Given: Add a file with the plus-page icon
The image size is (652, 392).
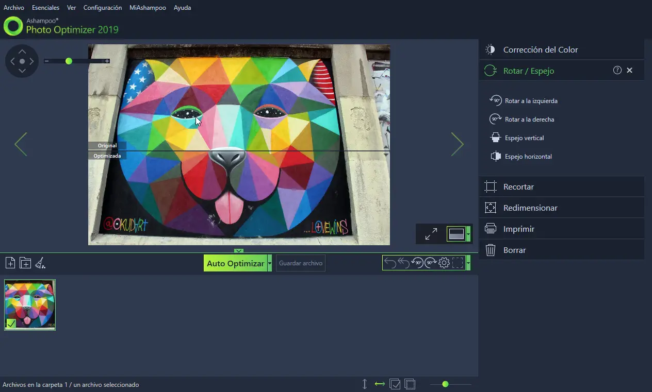Looking at the screenshot, I should pyautogui.click(x=10, y=263).
